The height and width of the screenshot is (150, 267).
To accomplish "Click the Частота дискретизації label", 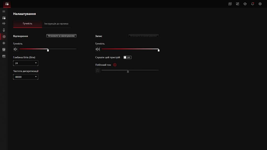I will click(x=26, y=71).
